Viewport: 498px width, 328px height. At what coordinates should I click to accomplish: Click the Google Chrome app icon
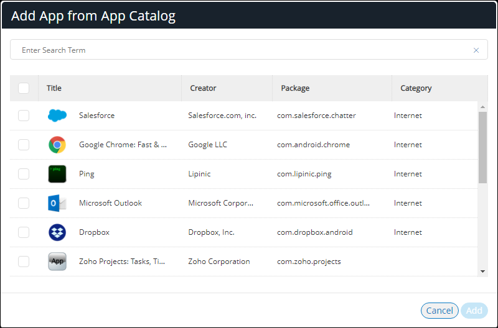[x=57, y=145]
